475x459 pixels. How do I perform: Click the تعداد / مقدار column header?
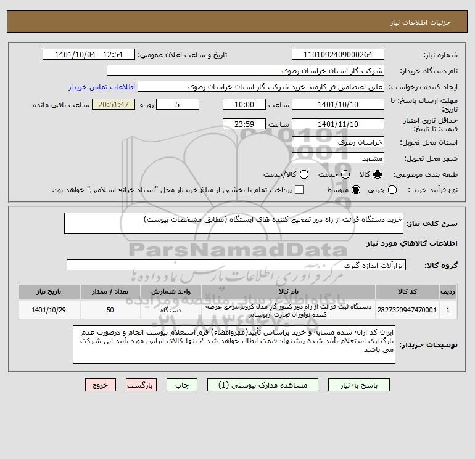tap(110, 291)
